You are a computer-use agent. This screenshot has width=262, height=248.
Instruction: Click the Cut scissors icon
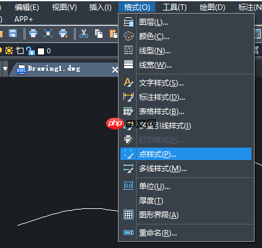(x=84, y=33)
